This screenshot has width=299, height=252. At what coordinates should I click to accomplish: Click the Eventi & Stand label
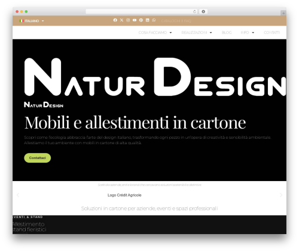click(x=28, y=217)
